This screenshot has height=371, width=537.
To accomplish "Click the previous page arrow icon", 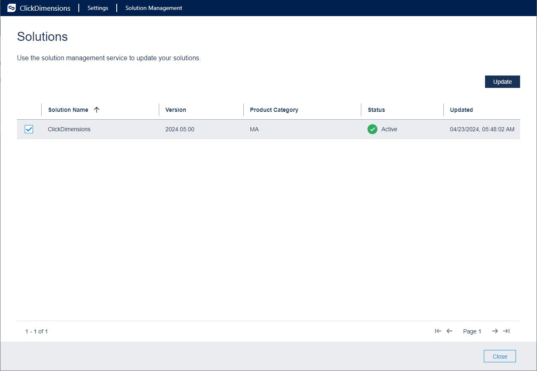I will pyautogui.click(x=450, y=331).
